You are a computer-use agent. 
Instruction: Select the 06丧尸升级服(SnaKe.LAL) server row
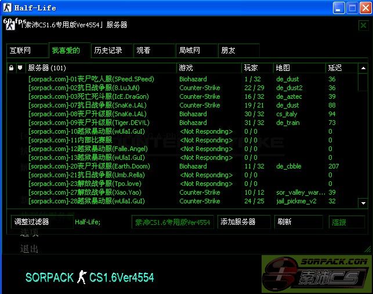coord(87,114)
